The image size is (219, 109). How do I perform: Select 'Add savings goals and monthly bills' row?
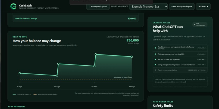pos(180,54)
